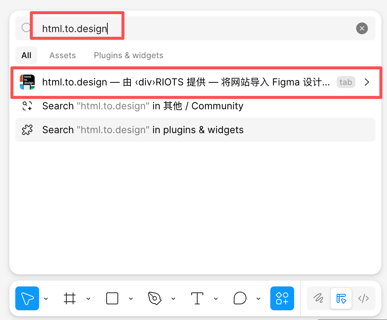Search html.to.design in Community
Image resolution: width=387 pixels, height=320 pixels.
(195, 106)
